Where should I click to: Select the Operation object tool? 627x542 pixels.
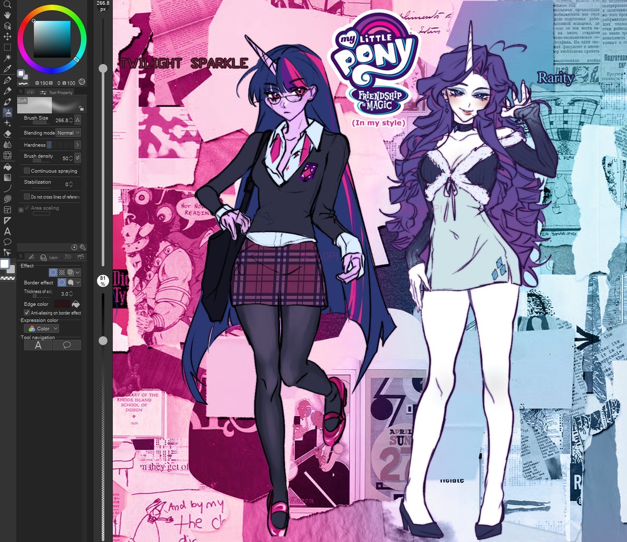pyautogui.click(x=7, y=26)
